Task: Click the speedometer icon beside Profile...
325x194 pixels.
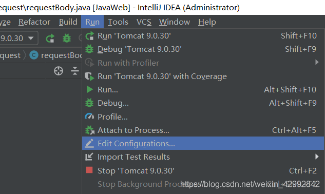Action: (89, 117)
